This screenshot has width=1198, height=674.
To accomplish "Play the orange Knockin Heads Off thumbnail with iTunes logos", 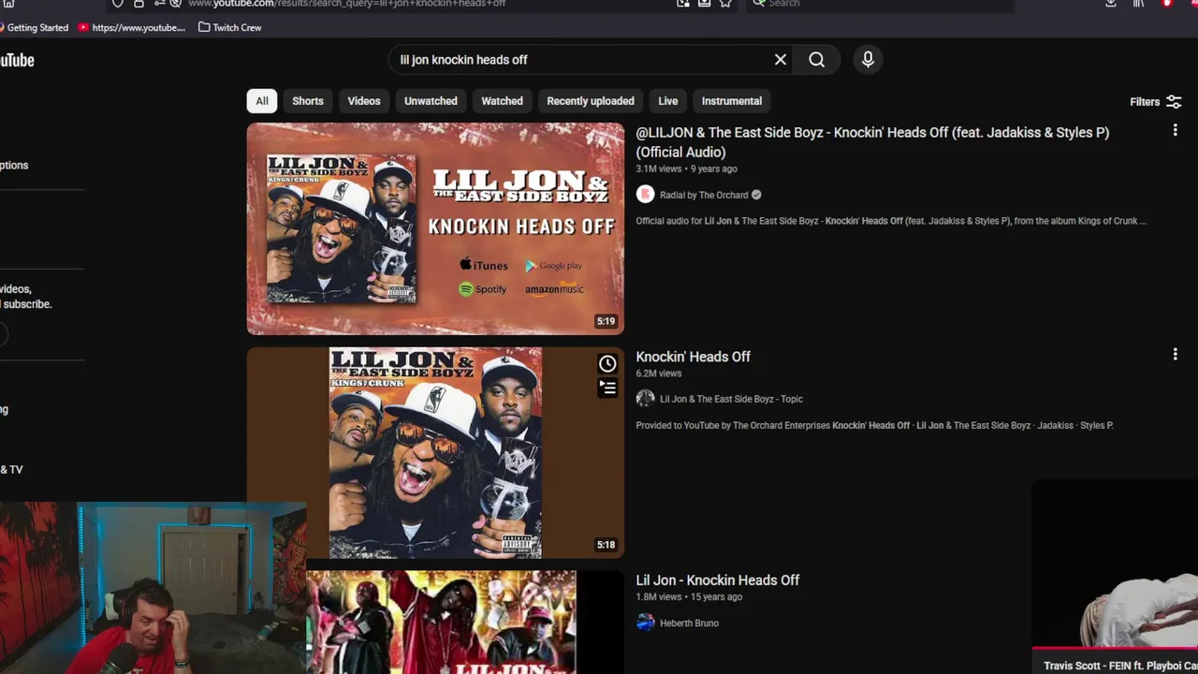I will tap(435, 228).
